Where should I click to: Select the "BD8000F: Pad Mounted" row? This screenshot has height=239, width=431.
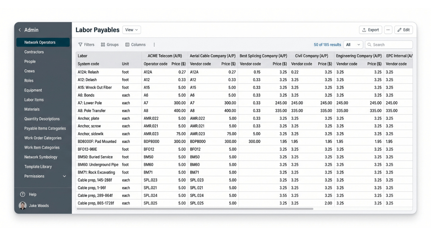point(244,141)
